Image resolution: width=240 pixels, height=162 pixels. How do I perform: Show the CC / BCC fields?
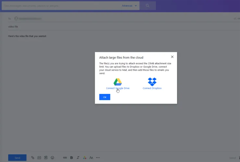pyautogui.click(x=236, y=18)
